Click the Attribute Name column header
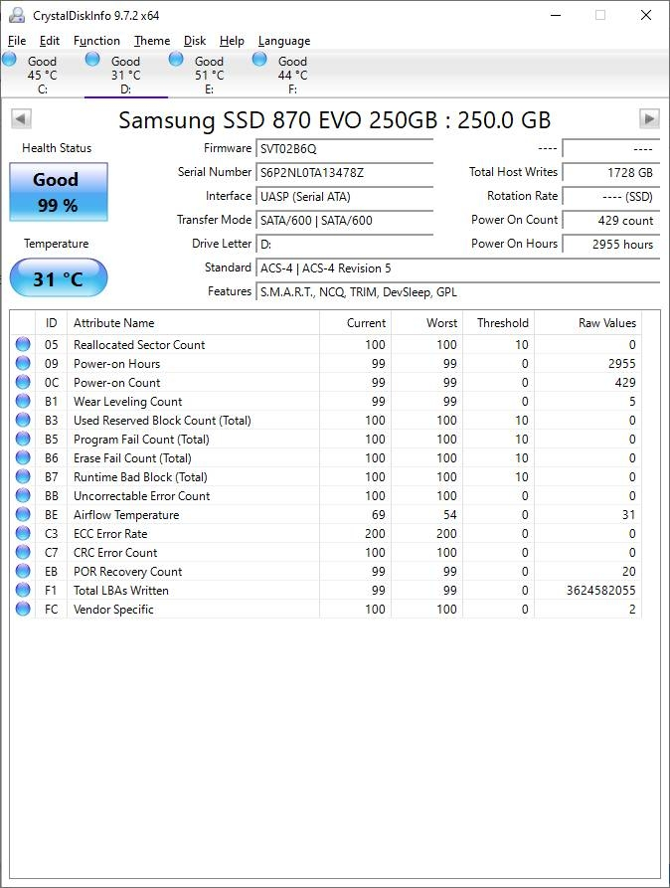 tap(193, 323)
